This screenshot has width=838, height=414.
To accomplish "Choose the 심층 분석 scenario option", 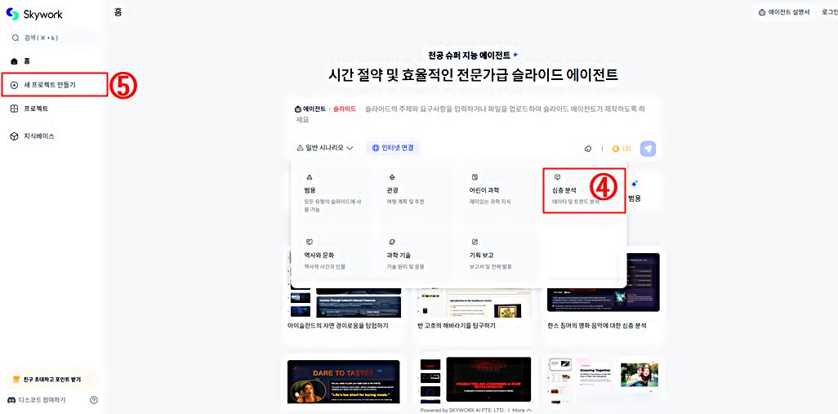I will pyautogui.click(x=584, y=191).
